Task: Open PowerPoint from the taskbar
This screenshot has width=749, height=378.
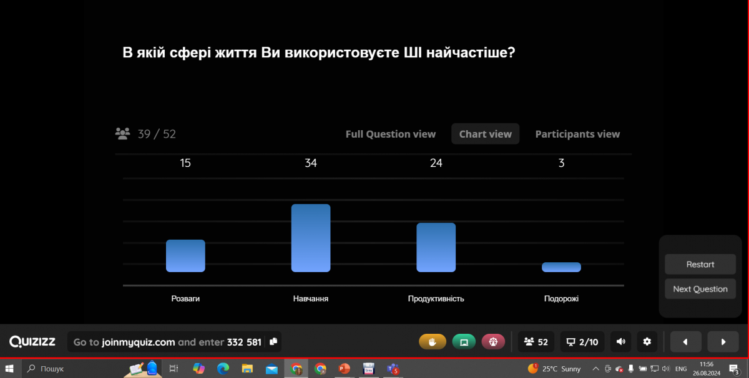Action: click(x=344, y=369)
